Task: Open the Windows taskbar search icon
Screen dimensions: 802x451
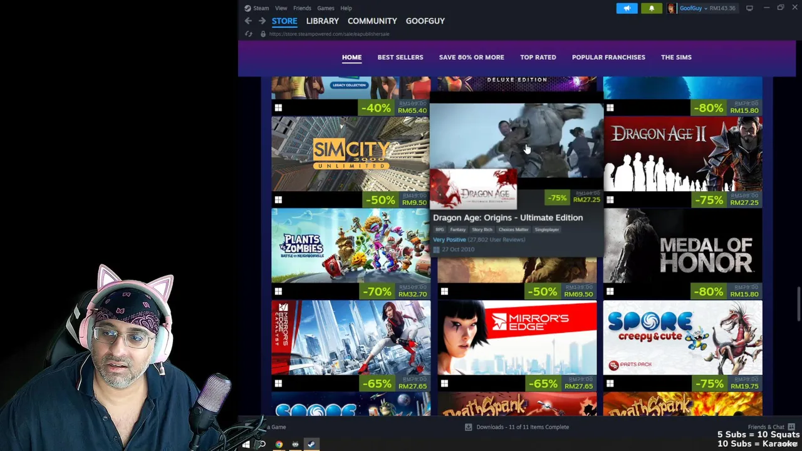Action: (x=262, y=444)
